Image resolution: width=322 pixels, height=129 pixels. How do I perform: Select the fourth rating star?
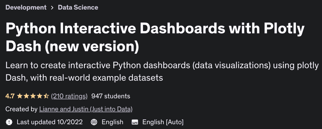click(39, 96)
